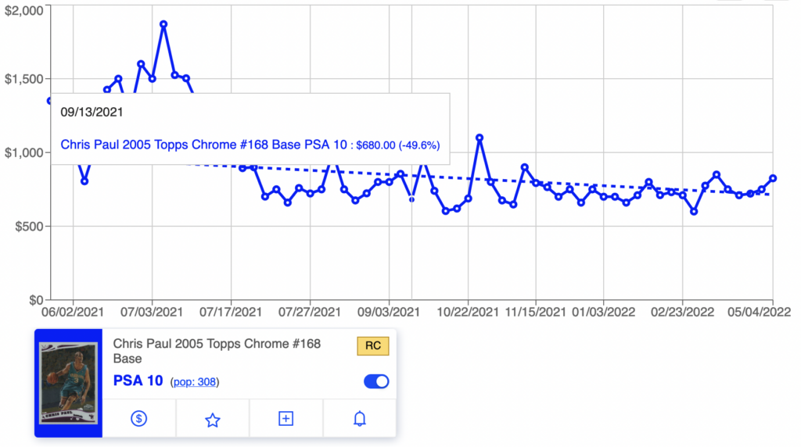Click the $500 y-axis label

click(29, 227)
